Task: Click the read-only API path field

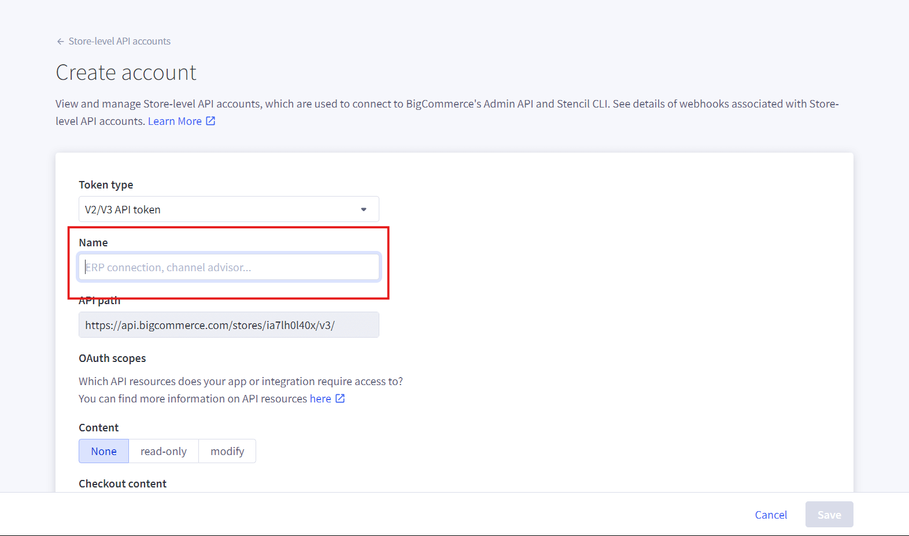Action: click(228, 325)
